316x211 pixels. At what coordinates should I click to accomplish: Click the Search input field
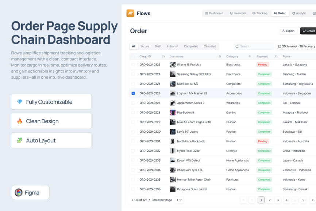[x=255, y=46]
